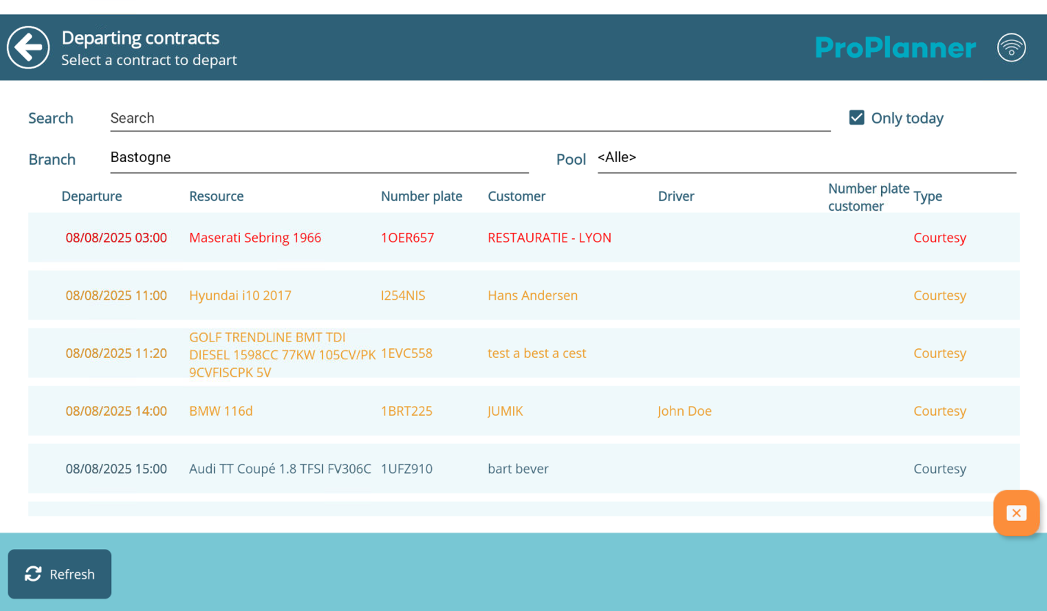Click departure 08/08/2025 11:20
The image size is (1047, 611).
point(116,353)
